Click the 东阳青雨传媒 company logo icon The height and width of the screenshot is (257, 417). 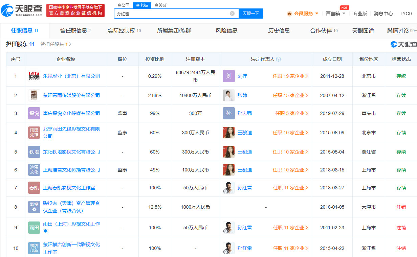(34, 95)
